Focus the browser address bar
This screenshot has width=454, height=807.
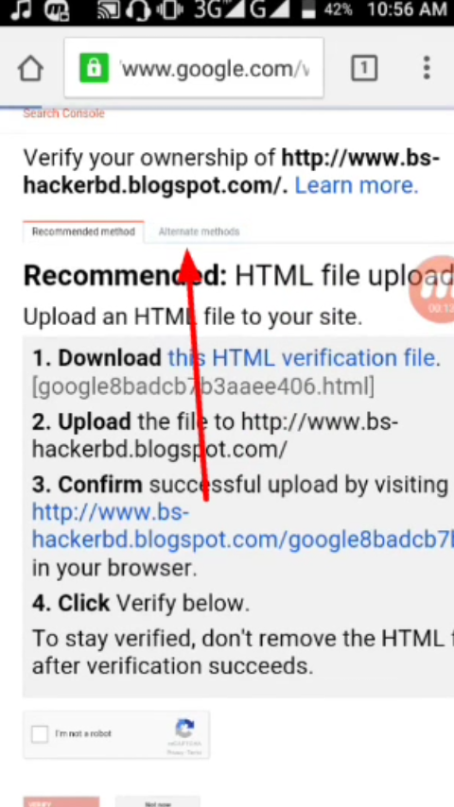[194, 68]
